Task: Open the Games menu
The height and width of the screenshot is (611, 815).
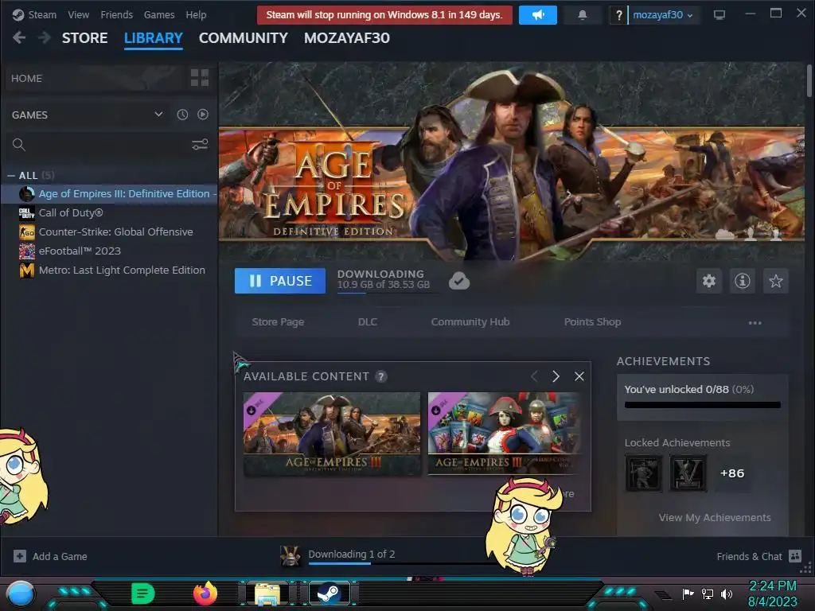Action: click(x=159, y=14)
